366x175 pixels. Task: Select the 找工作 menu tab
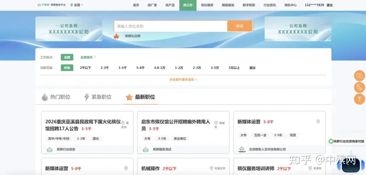[x=188, y=5]
